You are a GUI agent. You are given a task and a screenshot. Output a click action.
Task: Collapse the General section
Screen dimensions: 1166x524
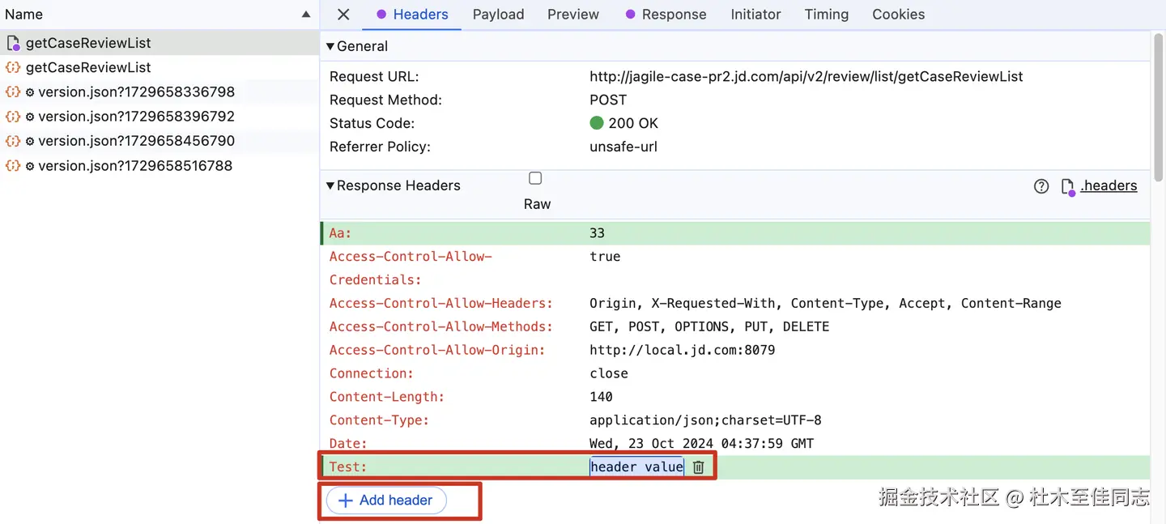pyautogui.click(x=330, y=47)
